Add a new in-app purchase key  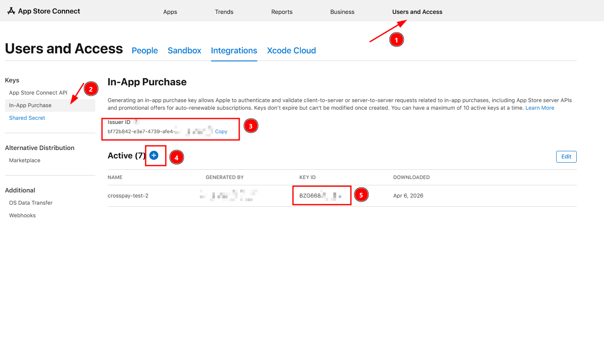154,155
